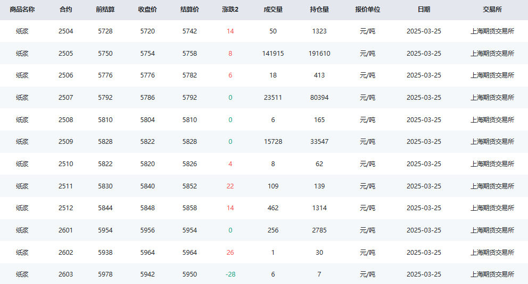Image resolution: width=528 pixels, height=284 pixels.
Task: Click the 日期 column header
Action: click(424, 10)
